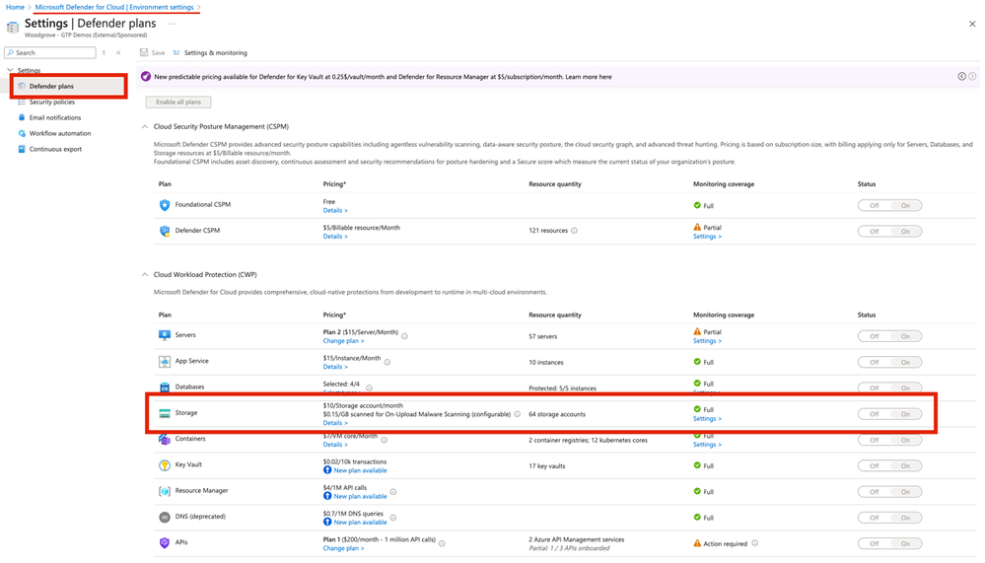The image size is (985, 563).
Task: Collapse the Cloud Workload Protection section
Action: pos(145,274)
